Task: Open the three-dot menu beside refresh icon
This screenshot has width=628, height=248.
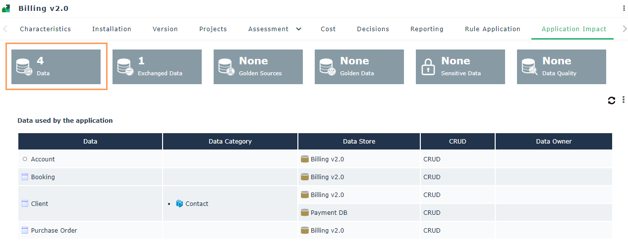Action: 624,100
